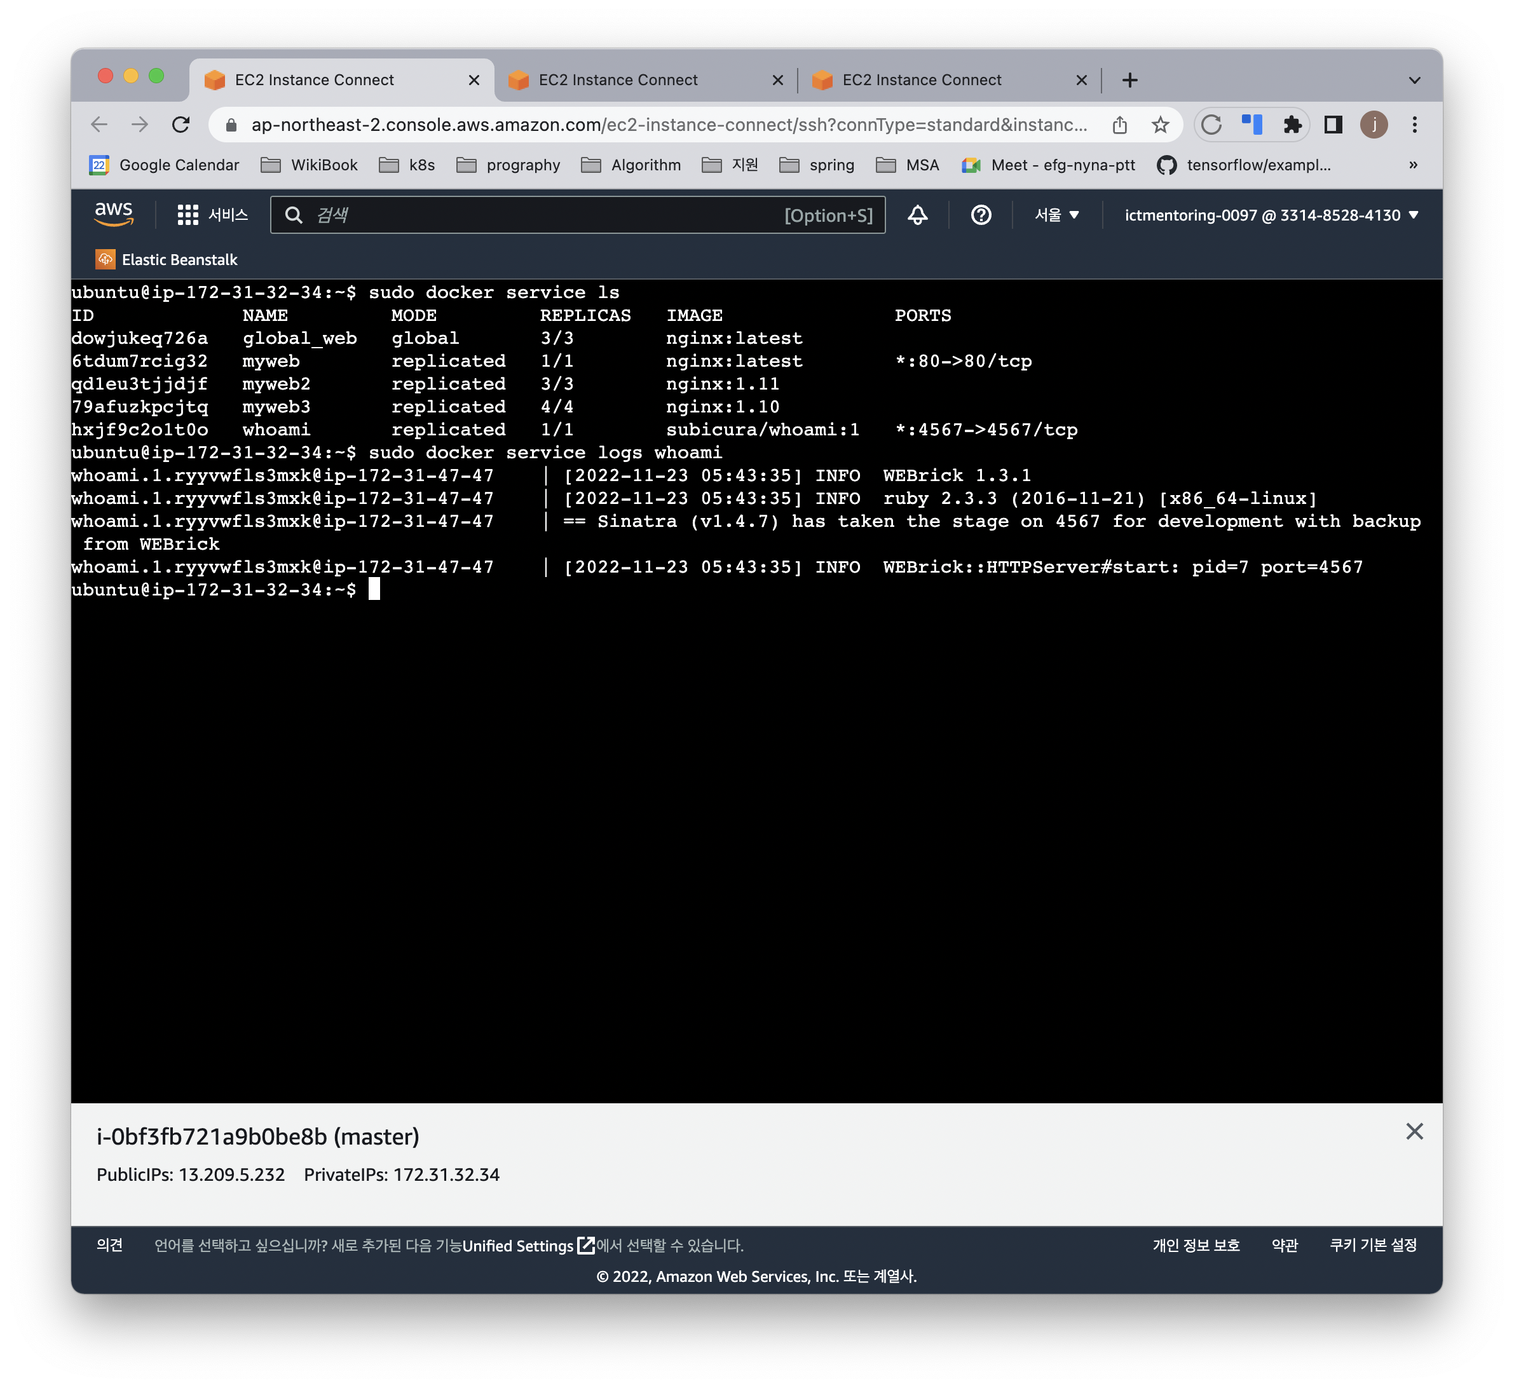
Task: Close the master instance info panel
Action: click(1414, 1132)
